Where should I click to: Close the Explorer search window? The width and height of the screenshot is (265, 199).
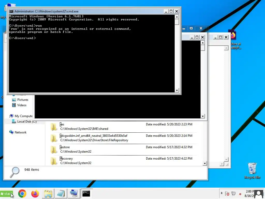pyautogui.click(x=201, y=28)
